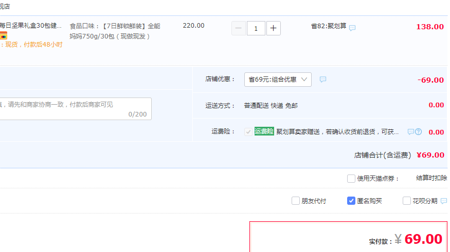Screen dimensions: 450x252
Task: Click the 运费险 comment bubble icon
Action: 411,132
